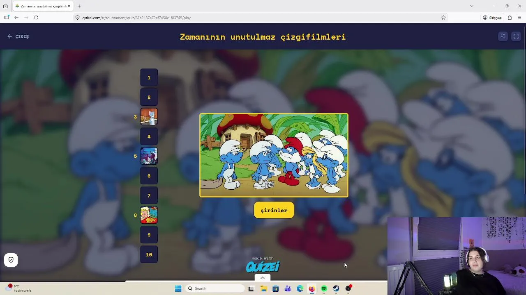The height and width of the screenshot is (295, 526).
Task: Open the browser extensions icon
Action: coord(510,18)
